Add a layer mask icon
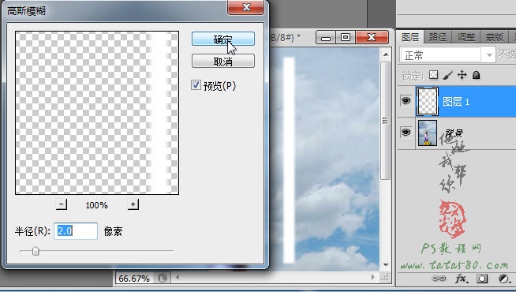Screen dimensions: 516x292 click(482, 279)
